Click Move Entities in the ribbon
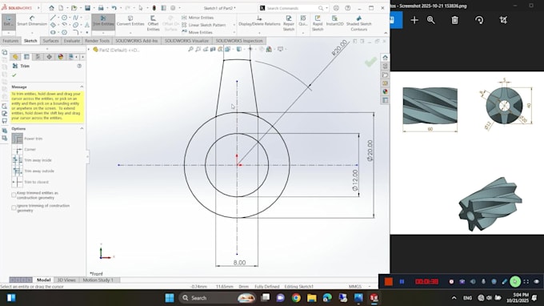Viewport: 544px width, 306px height. coord(197,32)
